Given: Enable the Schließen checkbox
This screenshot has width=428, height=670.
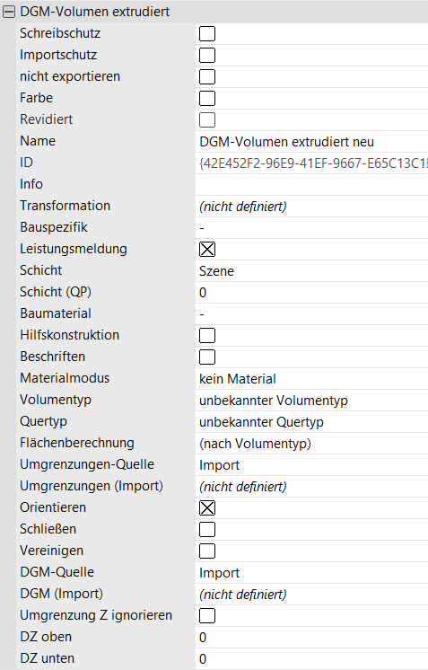Looking at the screenshot, I should [x=207, y=529].
